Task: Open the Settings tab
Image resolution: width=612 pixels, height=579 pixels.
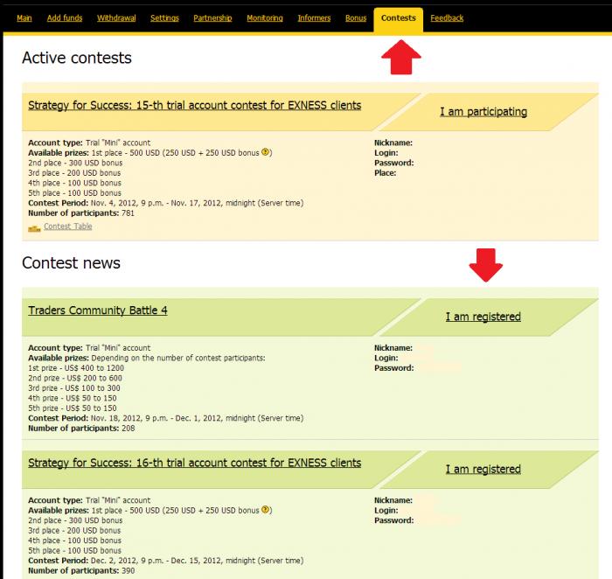Action: tap(164, 18)
